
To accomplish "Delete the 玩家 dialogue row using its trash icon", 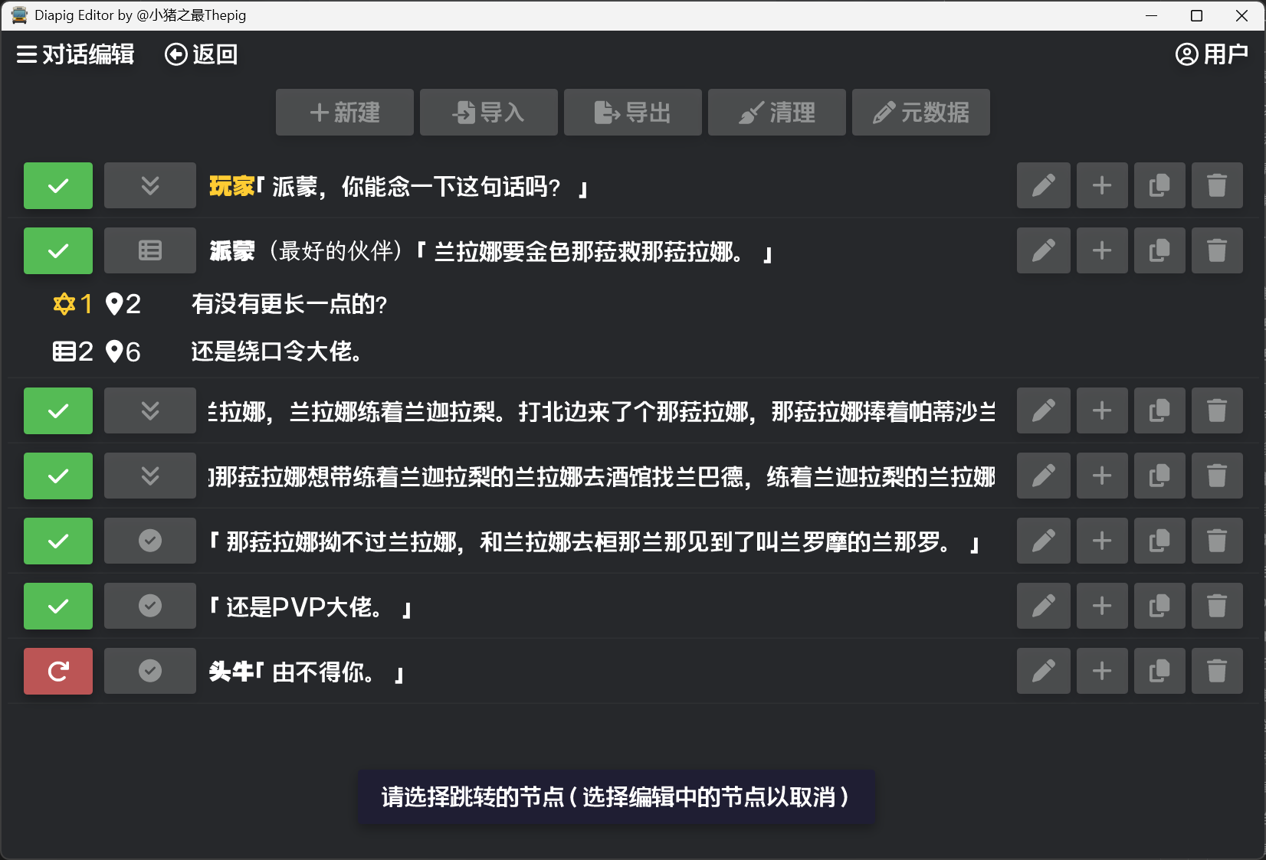I will [x=1216, y=185].
